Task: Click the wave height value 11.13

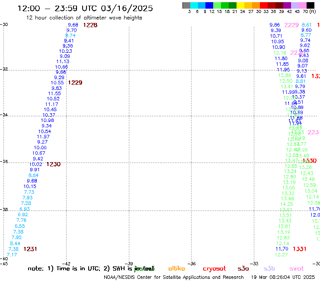Action: [63, 61]
